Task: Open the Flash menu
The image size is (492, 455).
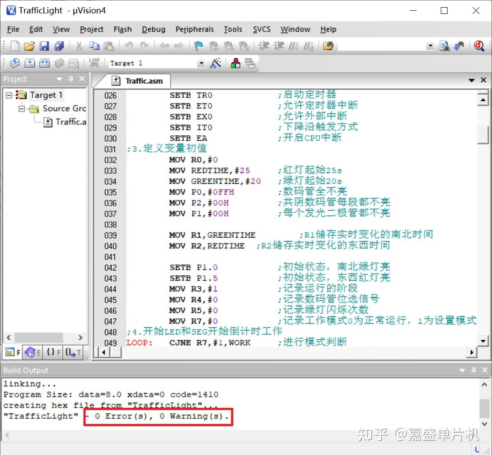Action: click(x=123, y=29)
